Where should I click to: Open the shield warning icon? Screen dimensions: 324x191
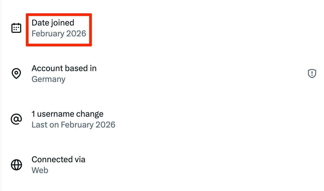tap(312, 74)
